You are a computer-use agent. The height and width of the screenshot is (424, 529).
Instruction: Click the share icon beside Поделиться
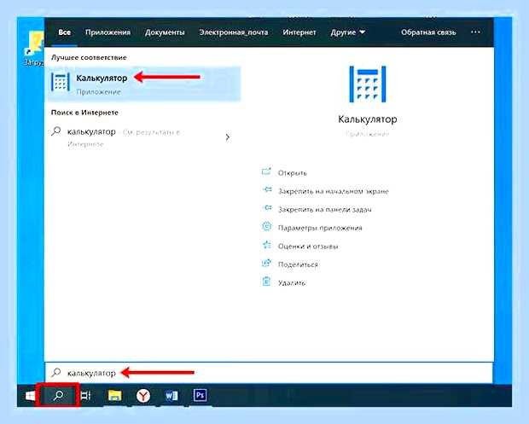coord(266,263)
